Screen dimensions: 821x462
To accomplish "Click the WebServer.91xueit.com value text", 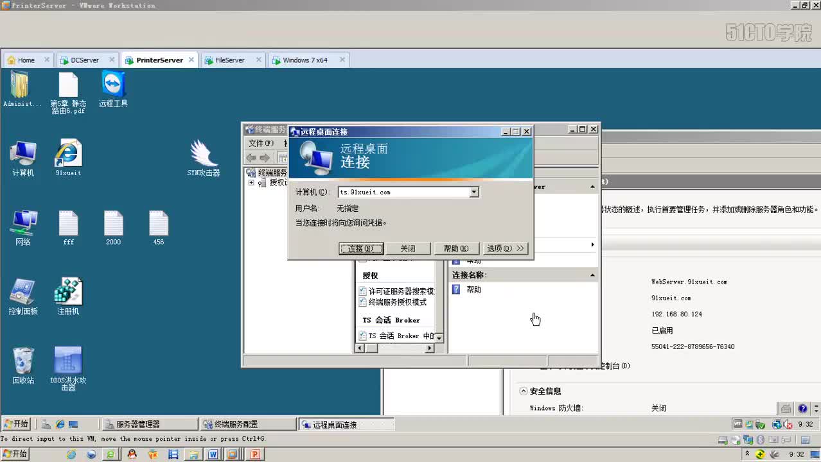I will click(689, 282).
